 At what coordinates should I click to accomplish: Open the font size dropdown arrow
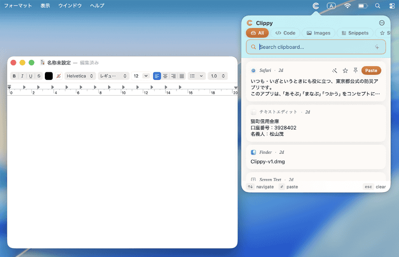[146, 76]
